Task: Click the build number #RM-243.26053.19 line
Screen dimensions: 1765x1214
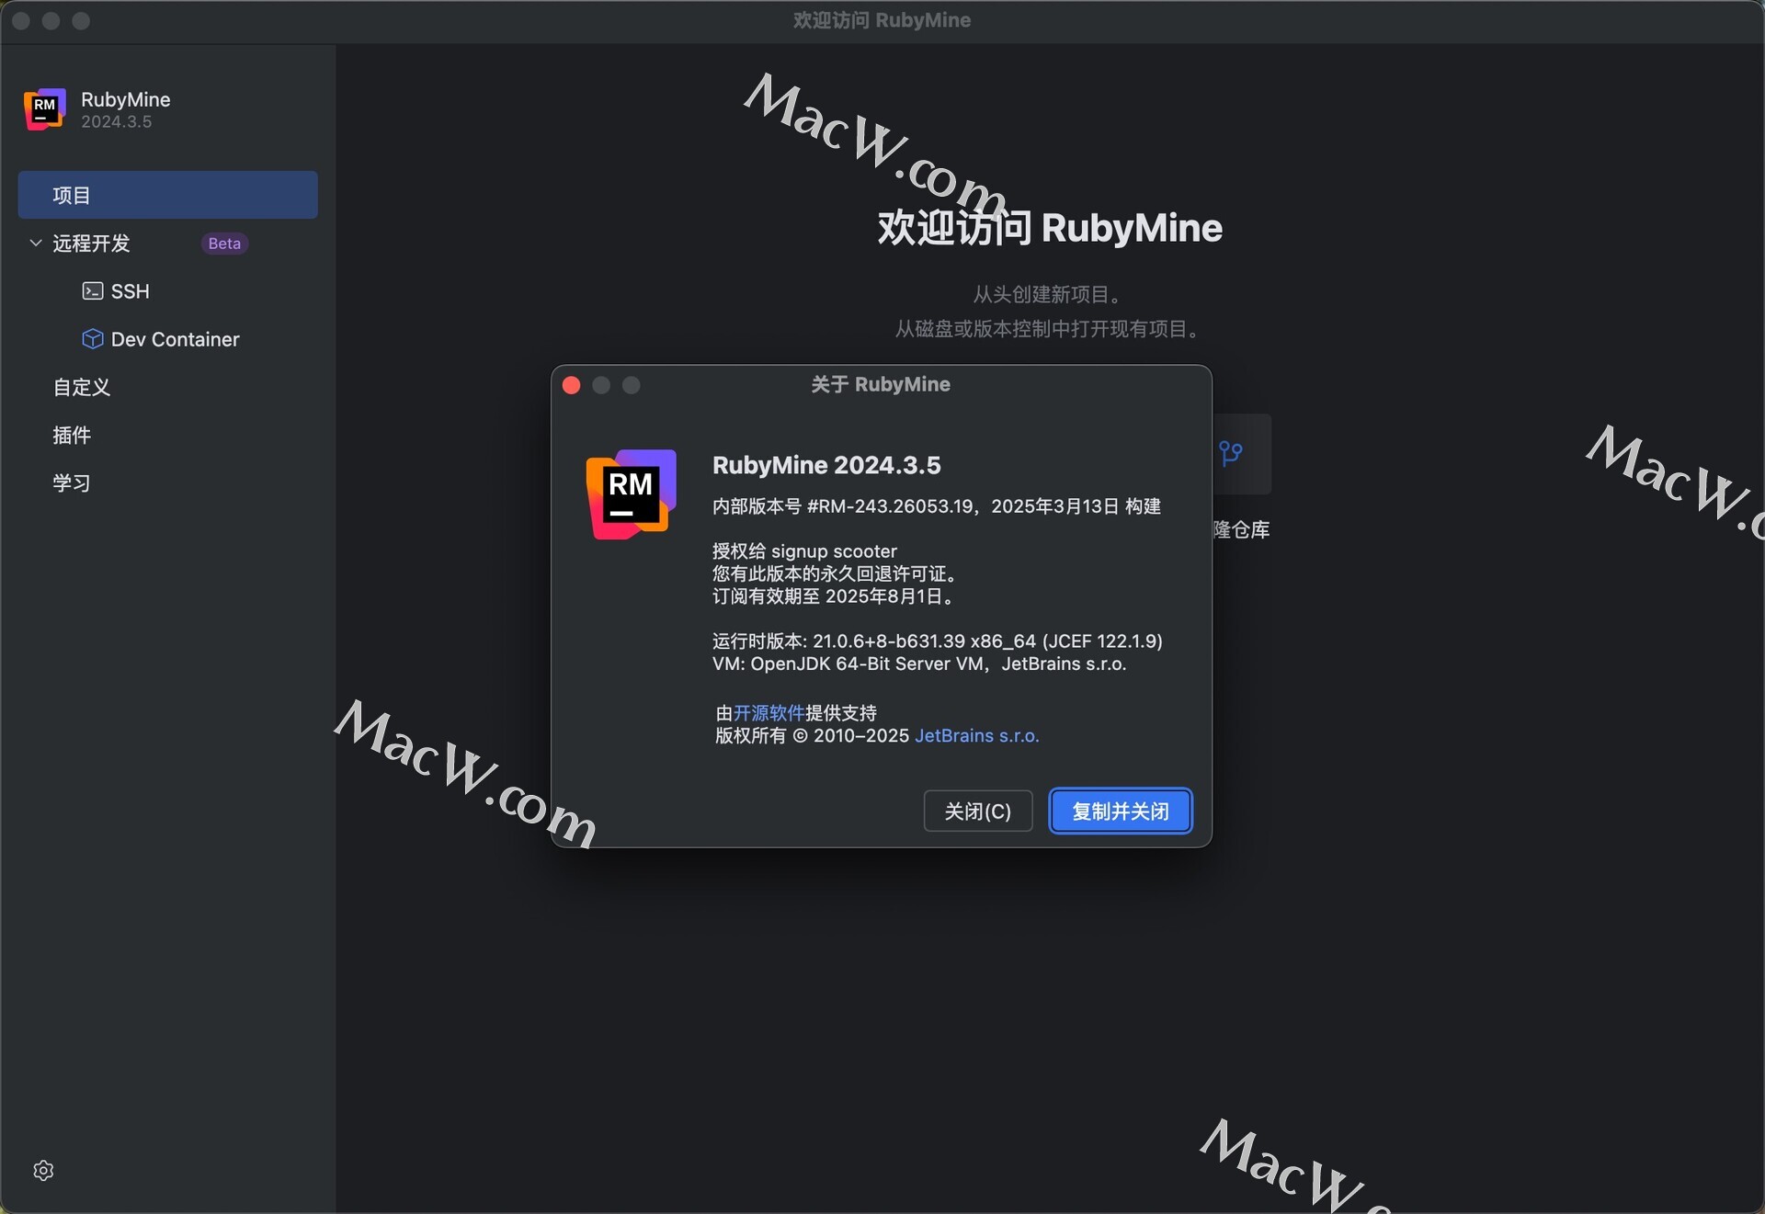Action: coord(937,506)
